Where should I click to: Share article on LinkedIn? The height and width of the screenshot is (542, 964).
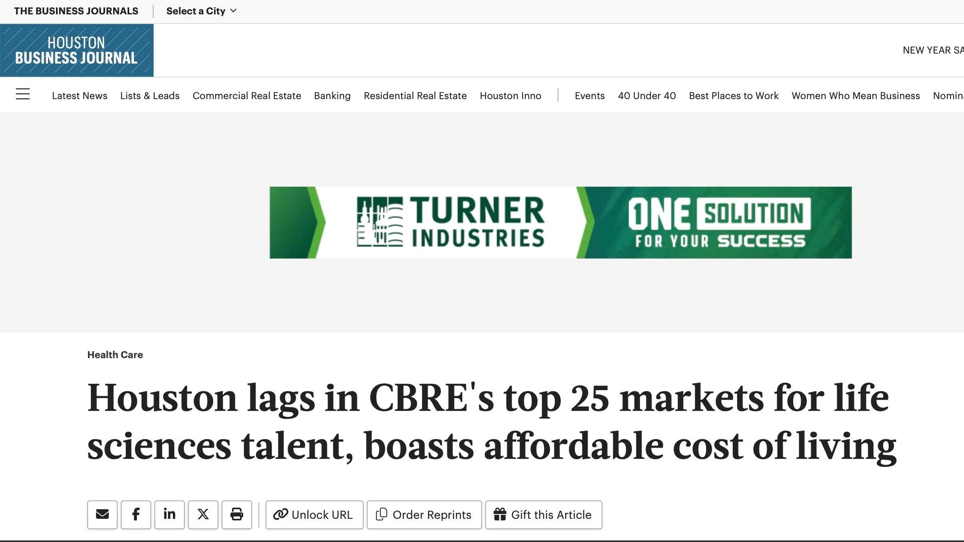click(x=170, y=514)
